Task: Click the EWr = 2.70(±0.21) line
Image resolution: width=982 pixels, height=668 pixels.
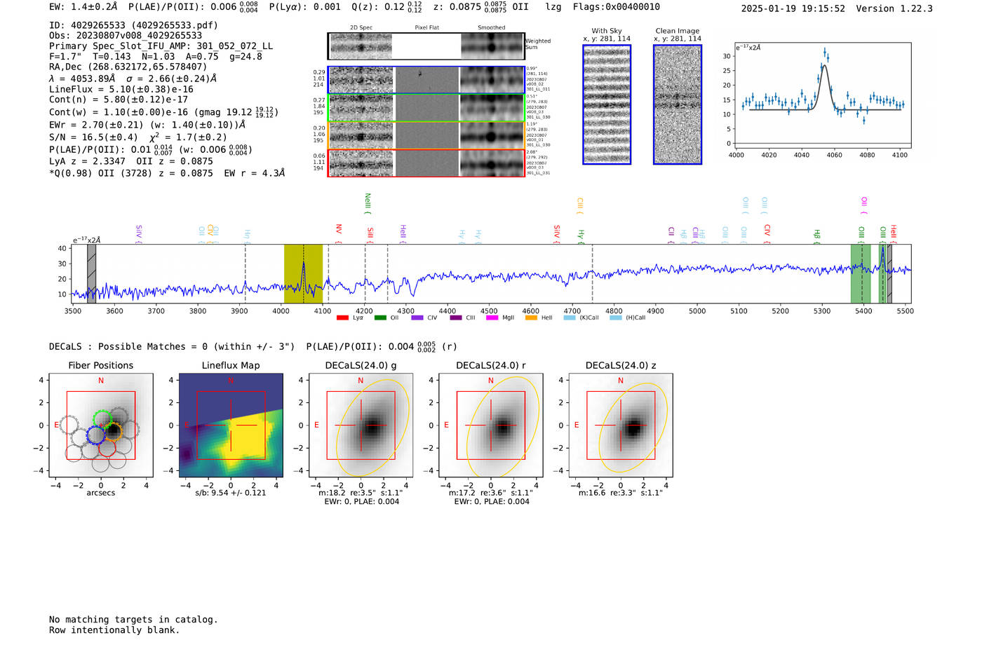Action: pyautogui.click(x=147, y=125)
